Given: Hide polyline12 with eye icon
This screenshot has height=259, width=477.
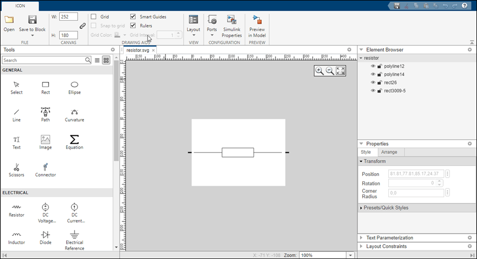Looking at the screenshot, I should 373,66.
